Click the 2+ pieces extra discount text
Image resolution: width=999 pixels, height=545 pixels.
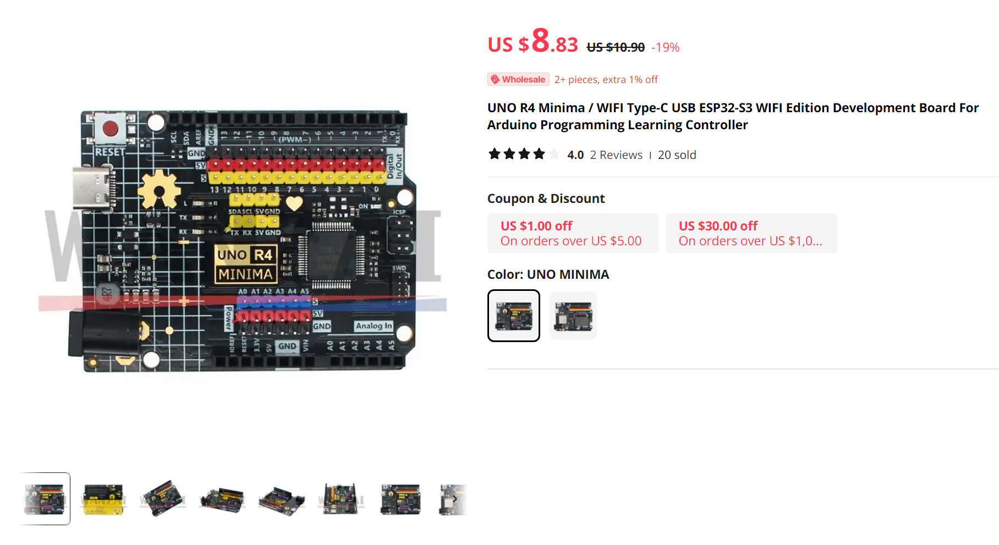606,80
